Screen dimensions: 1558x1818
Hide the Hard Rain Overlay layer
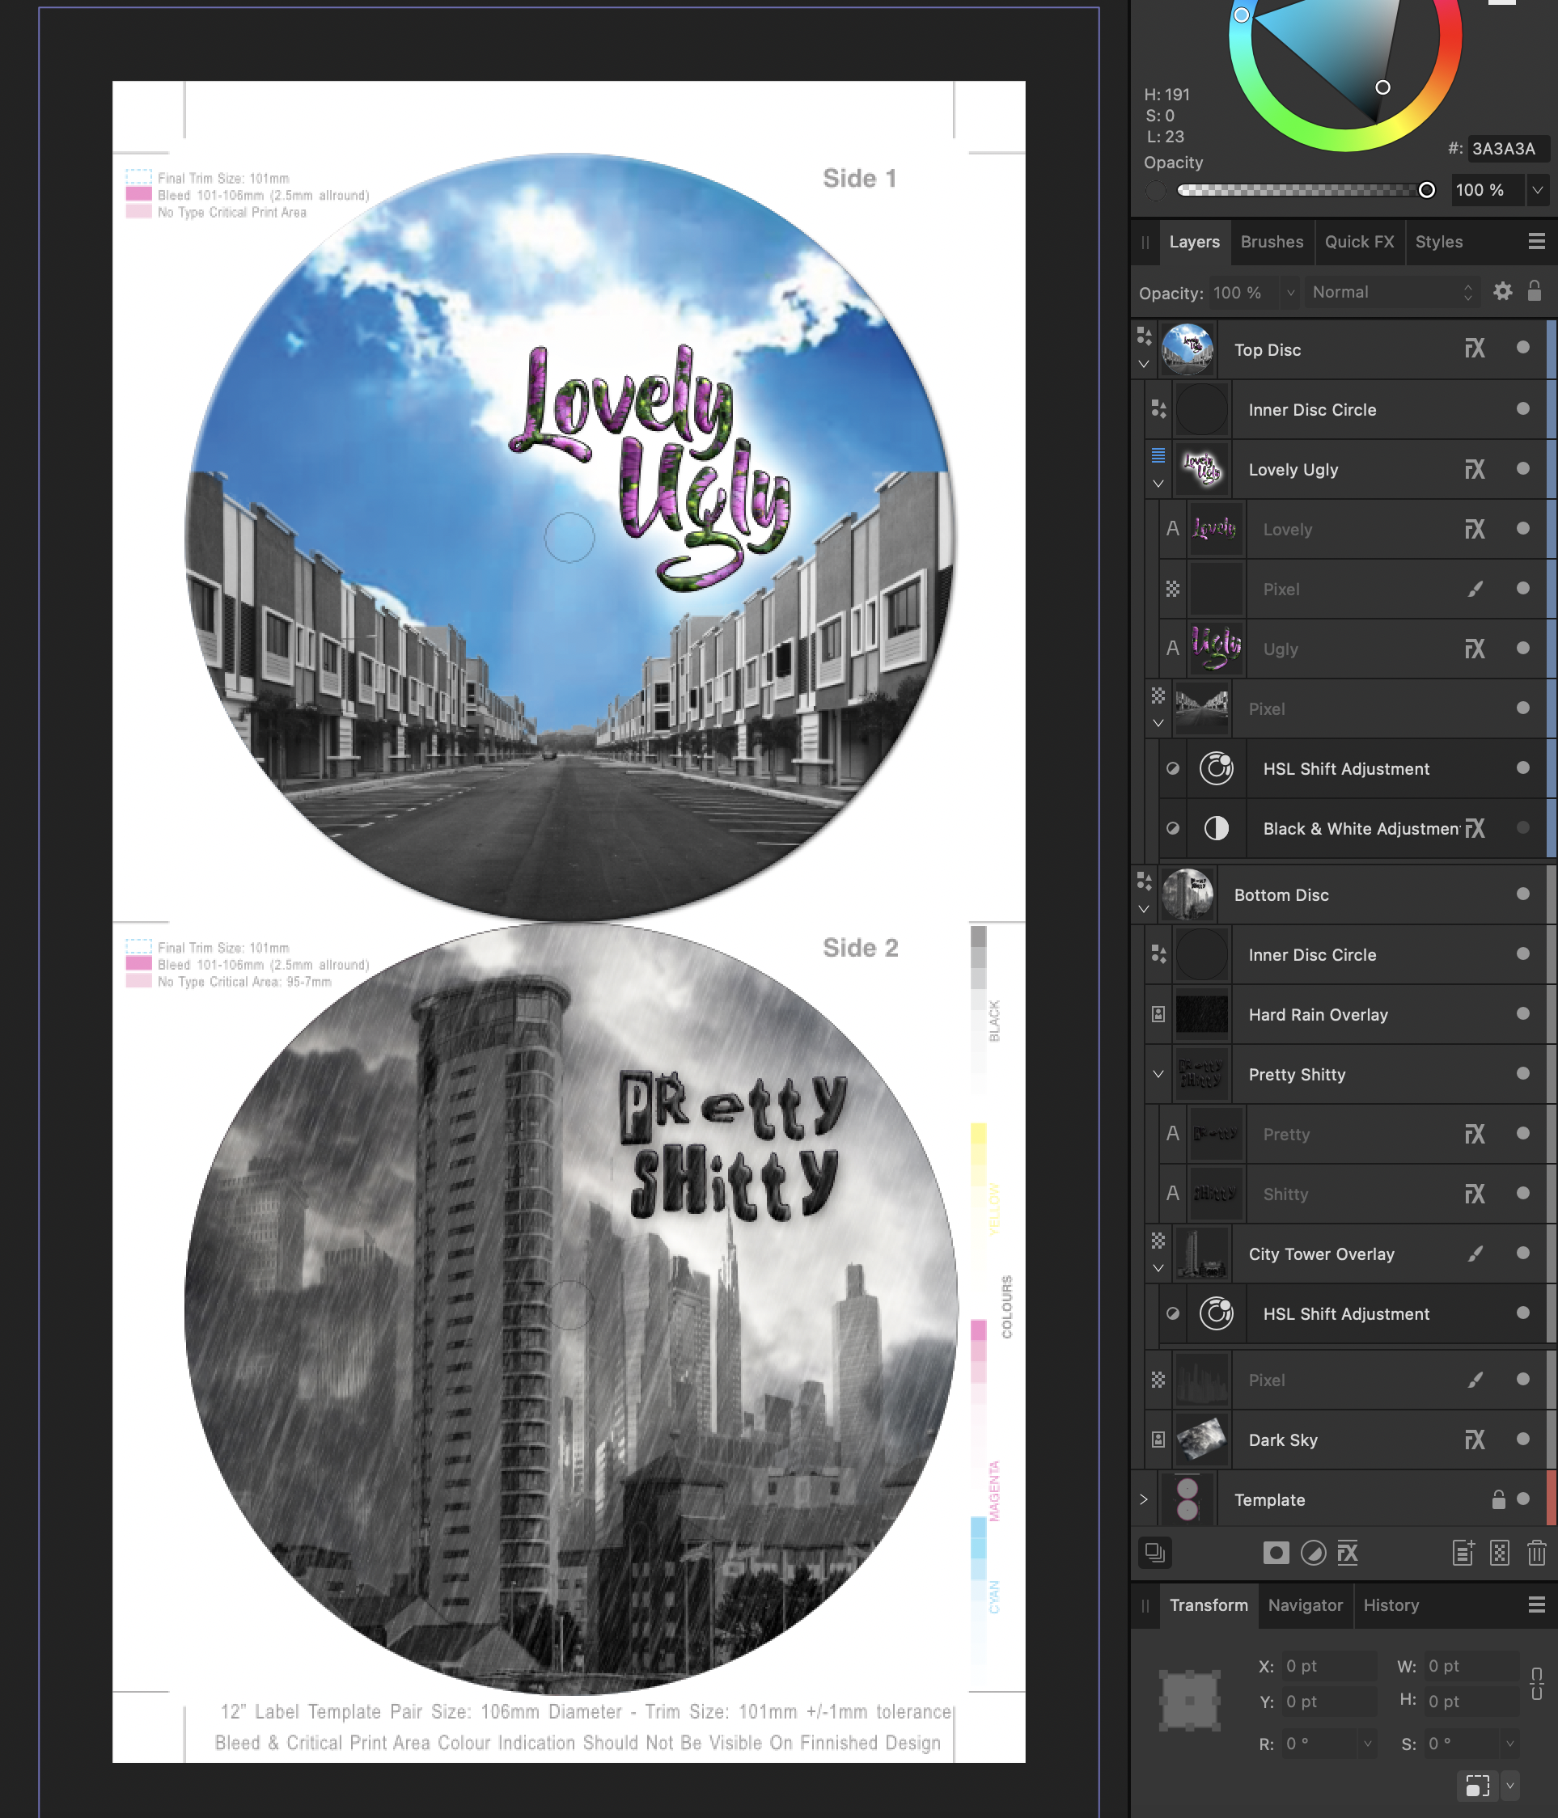(1523, 1013)
